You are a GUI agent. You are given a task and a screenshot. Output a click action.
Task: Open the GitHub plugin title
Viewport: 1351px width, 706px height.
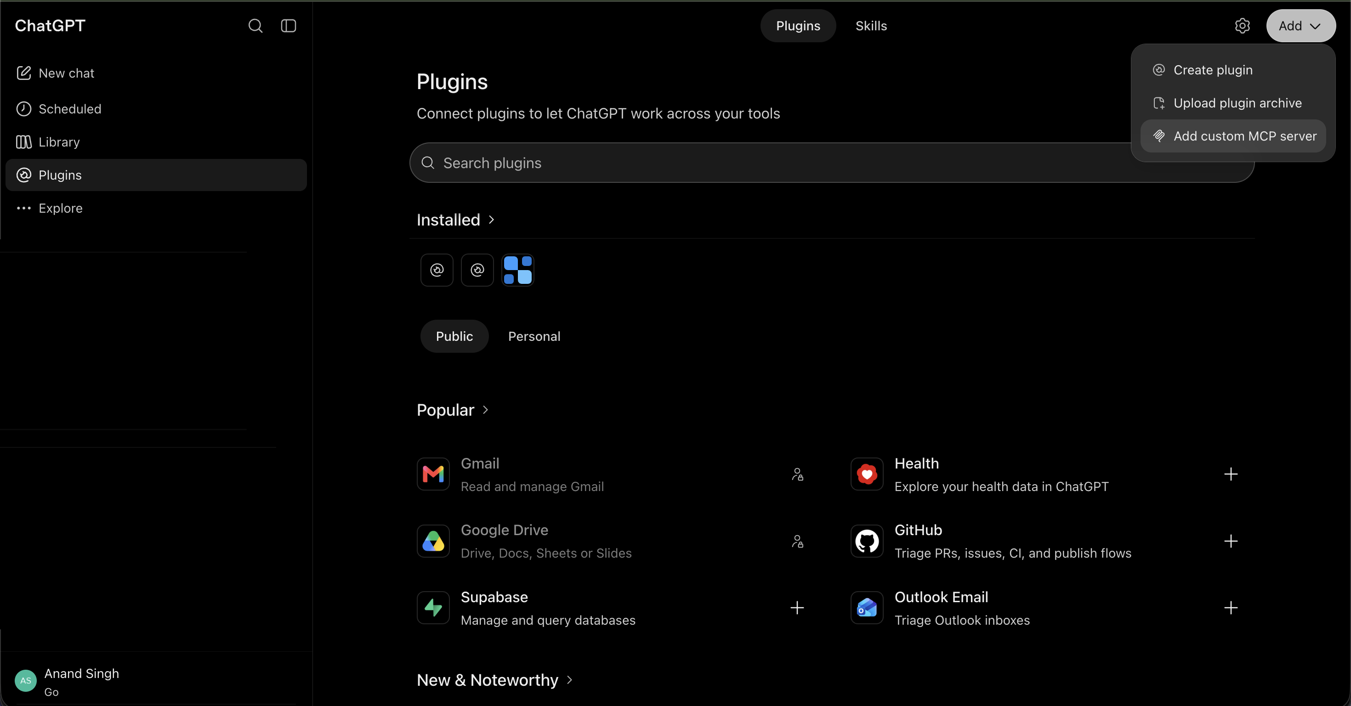coord(918,530)
